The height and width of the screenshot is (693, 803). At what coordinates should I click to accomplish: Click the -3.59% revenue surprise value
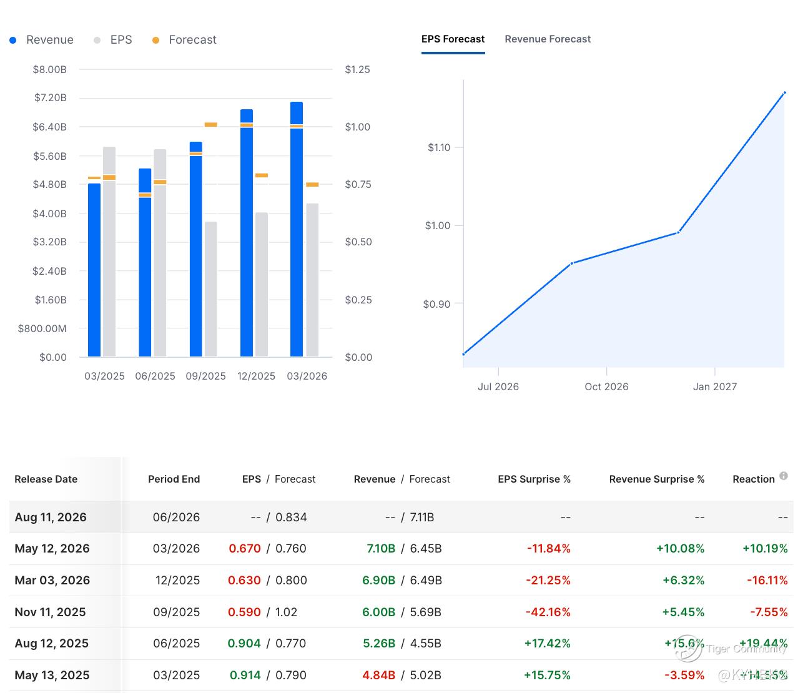684,675
